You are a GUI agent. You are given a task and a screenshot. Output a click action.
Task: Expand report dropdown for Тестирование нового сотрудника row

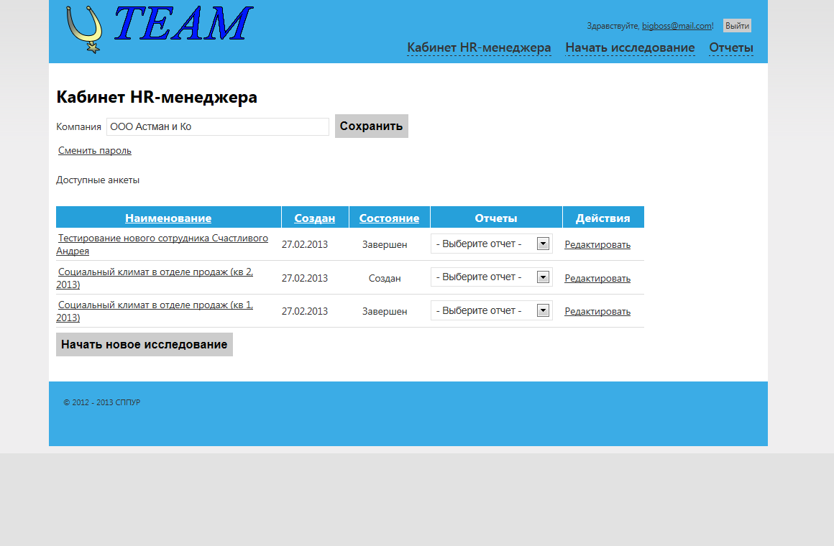pyautogui.click(x=492, y=244)
